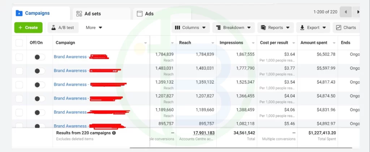Screen dimensions: 370x152
Task: Check the select-all checkbox in header
Action: pos(19,43)
